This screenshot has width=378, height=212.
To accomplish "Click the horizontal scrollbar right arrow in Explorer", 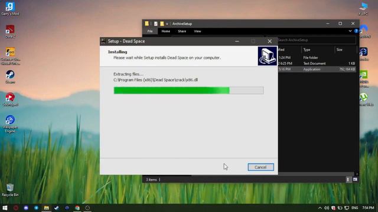I will point(357,174).
